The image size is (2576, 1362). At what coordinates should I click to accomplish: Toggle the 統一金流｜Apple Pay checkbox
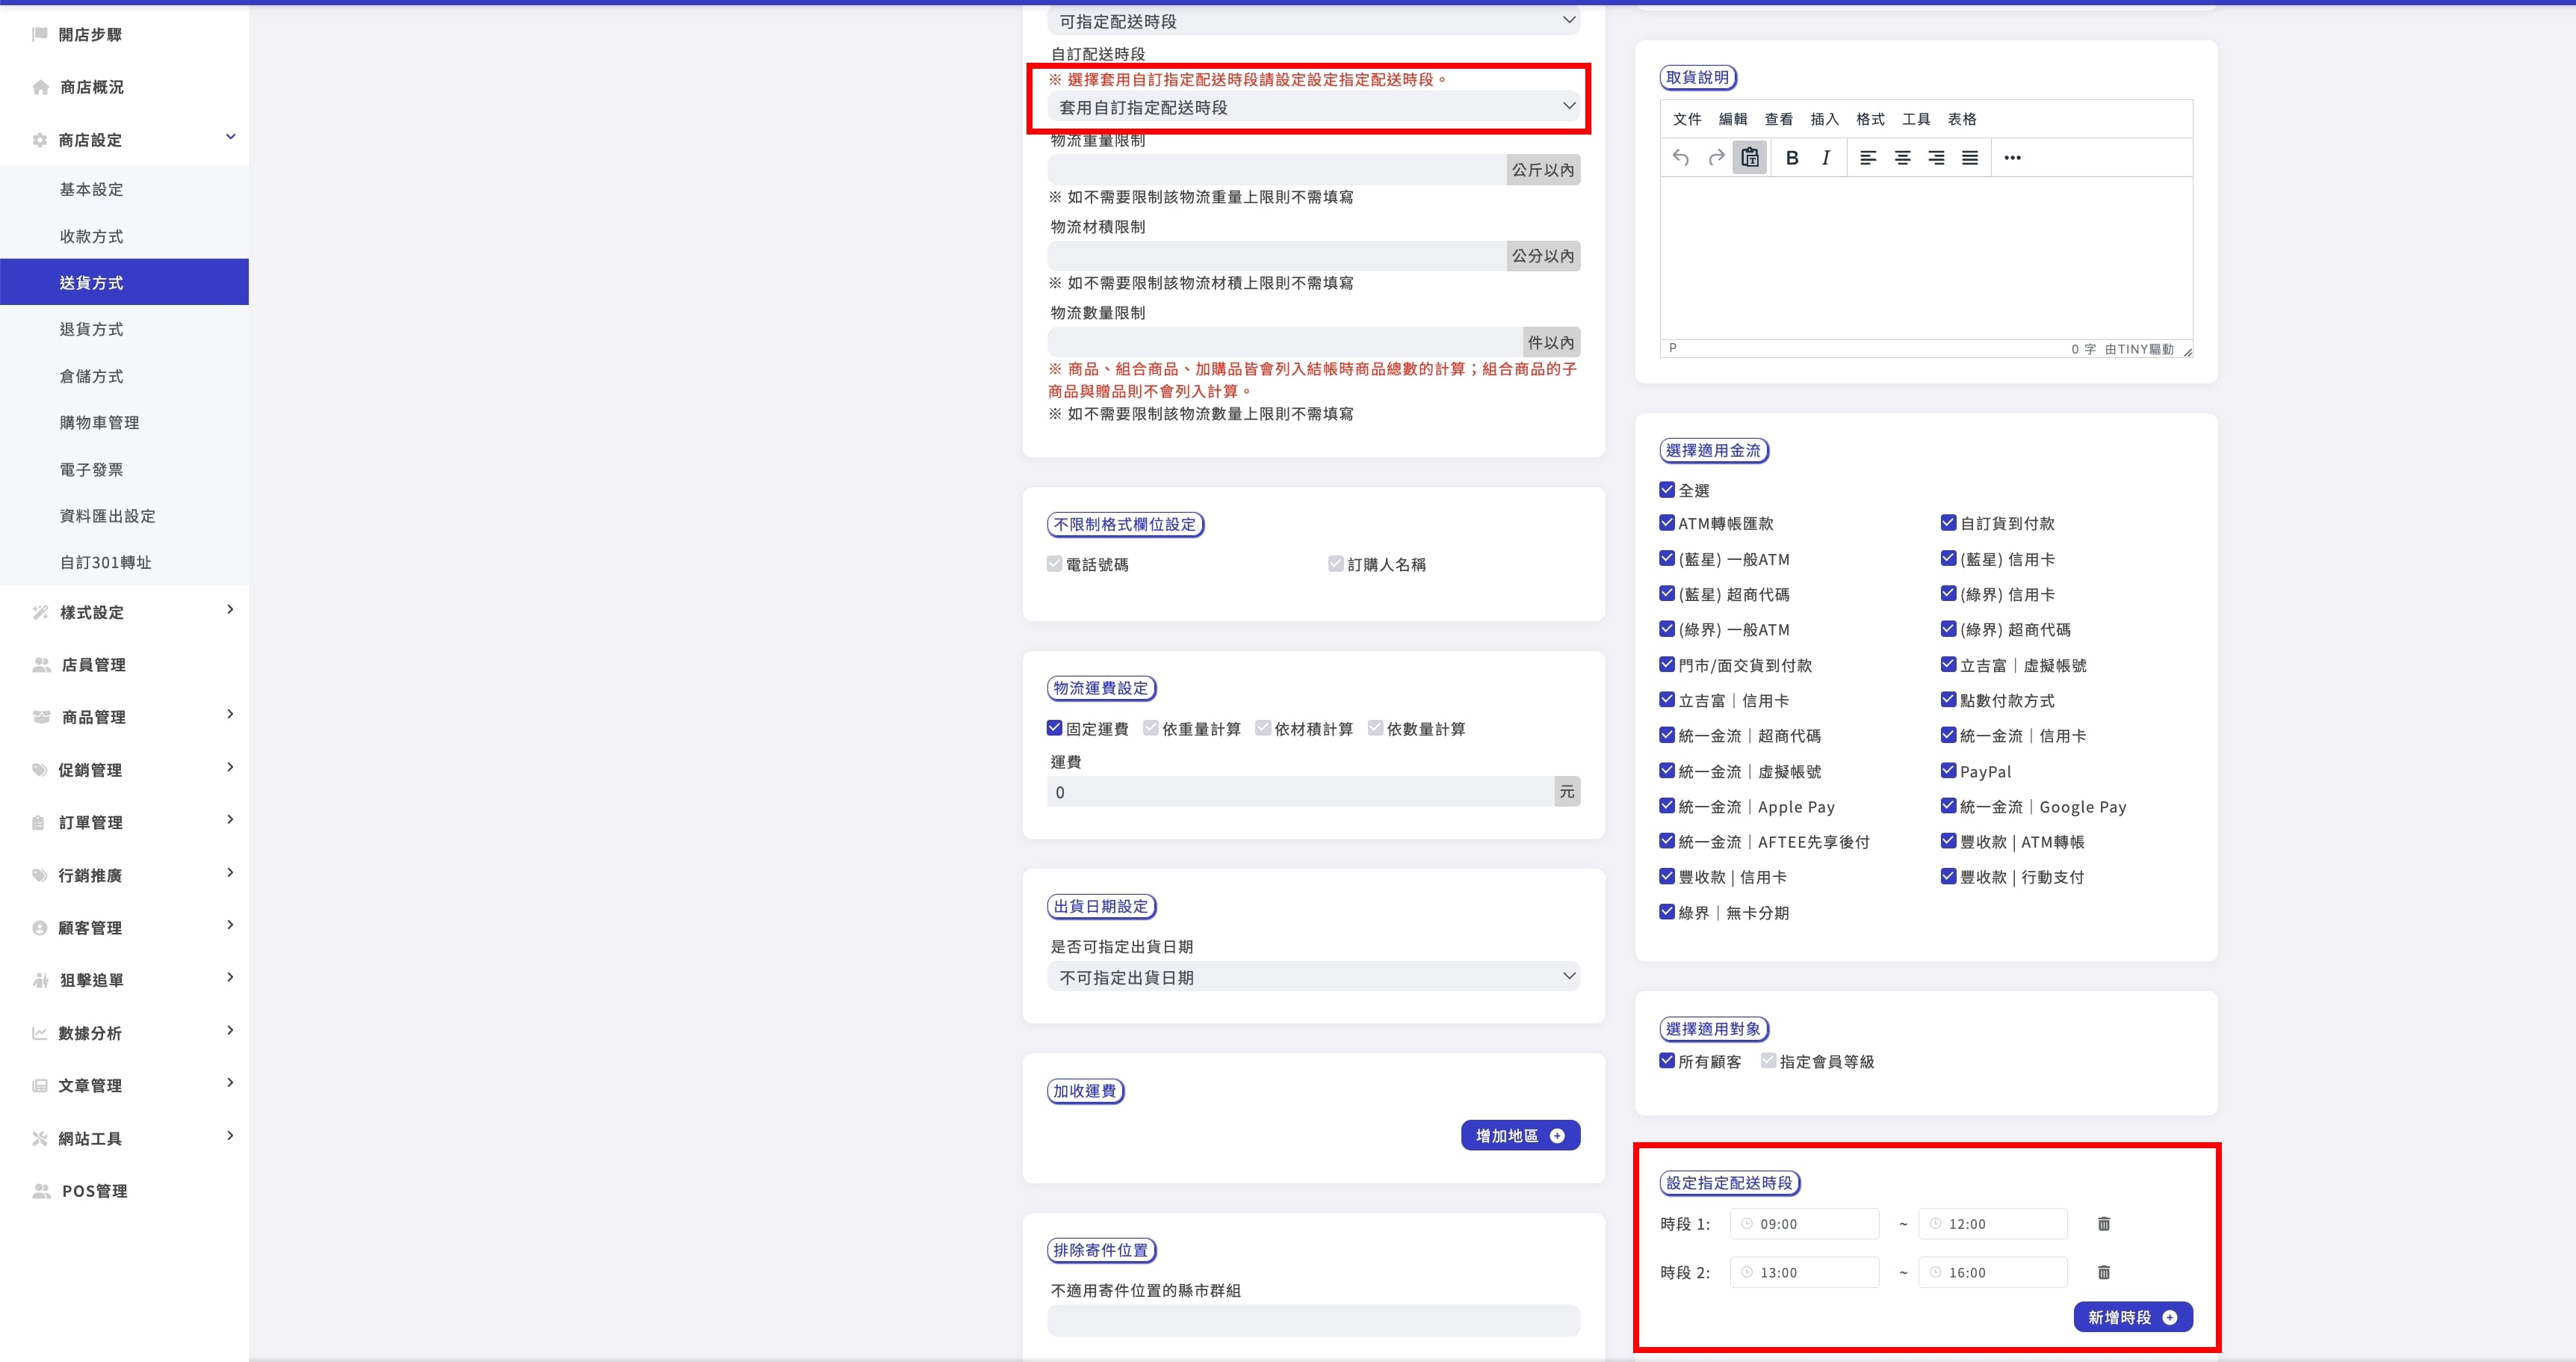[1667, 806]
